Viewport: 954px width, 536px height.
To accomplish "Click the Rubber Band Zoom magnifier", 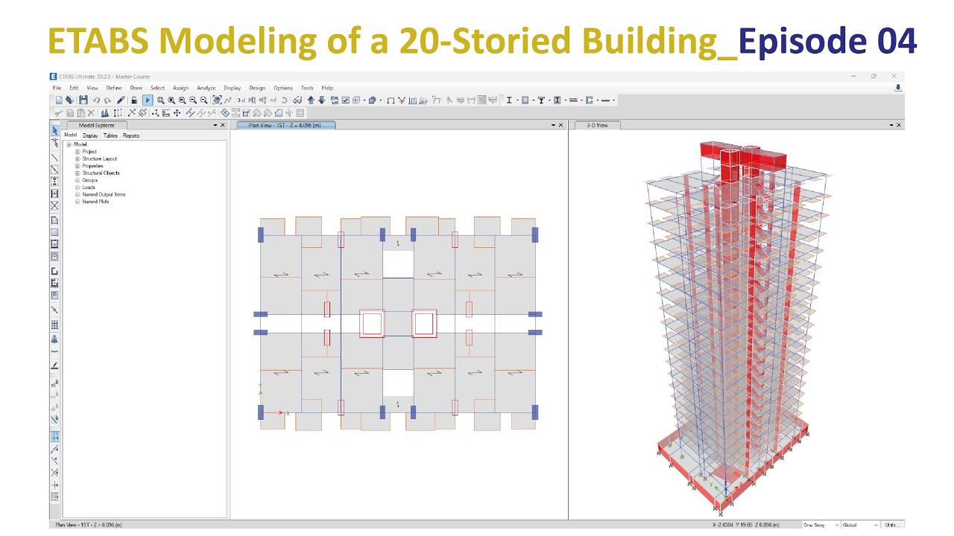I will tap(161, 100).
